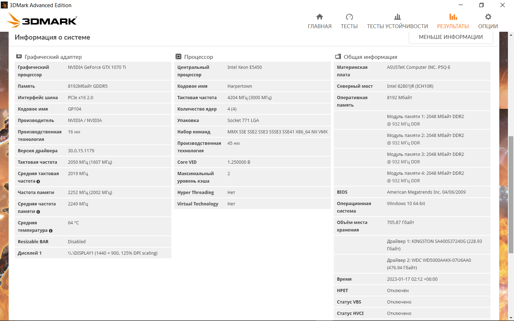Click the МЕНЬШЕ ИНФОРМАЦИИ button
Screen dimensions: 514x321
pos(451,37)
